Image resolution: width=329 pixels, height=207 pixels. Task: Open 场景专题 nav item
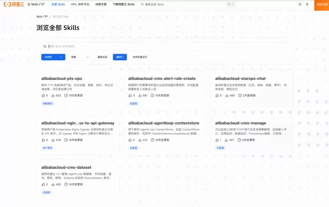(101, 4)
